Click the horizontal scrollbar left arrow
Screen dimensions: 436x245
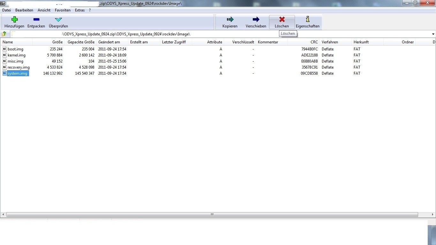coord(3,215)
